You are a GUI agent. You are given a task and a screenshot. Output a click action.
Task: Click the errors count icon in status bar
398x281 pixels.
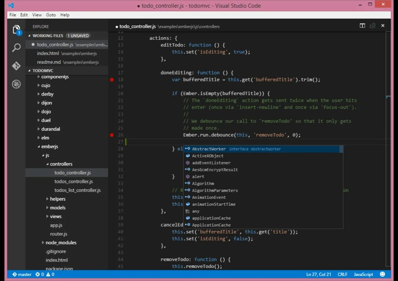pos(40,274)
